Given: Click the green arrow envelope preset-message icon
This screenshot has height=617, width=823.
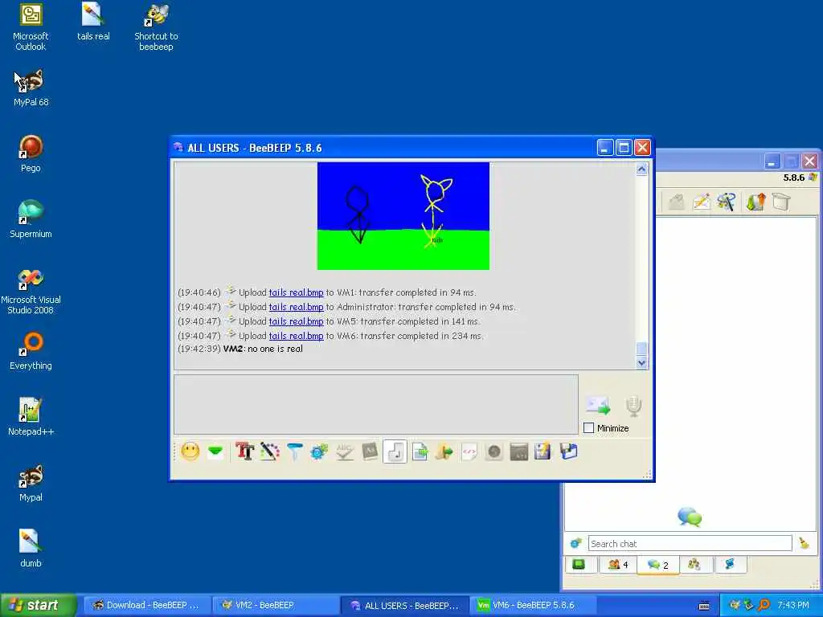Looking at the screenshot, I should (x=215, y=452).
